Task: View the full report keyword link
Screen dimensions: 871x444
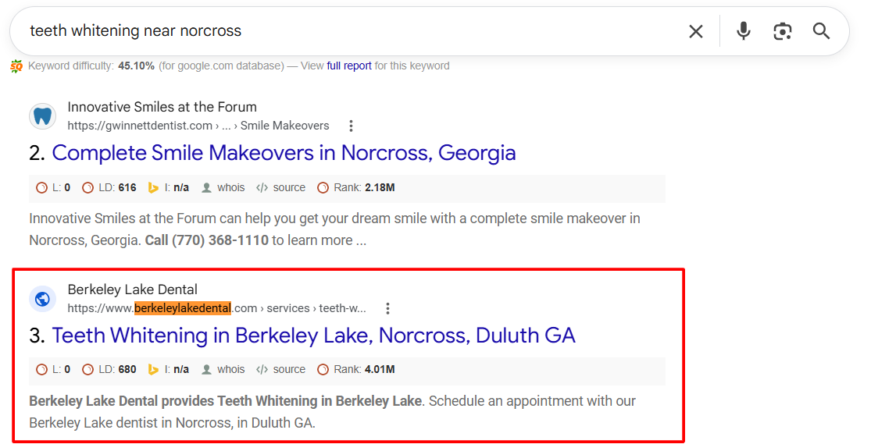Action: coord(349,66)
